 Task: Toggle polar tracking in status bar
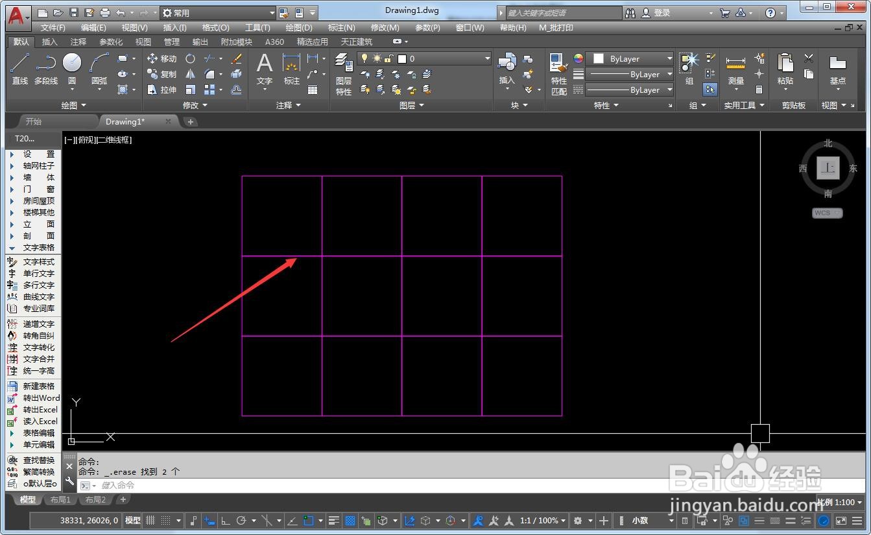[241, 520]
